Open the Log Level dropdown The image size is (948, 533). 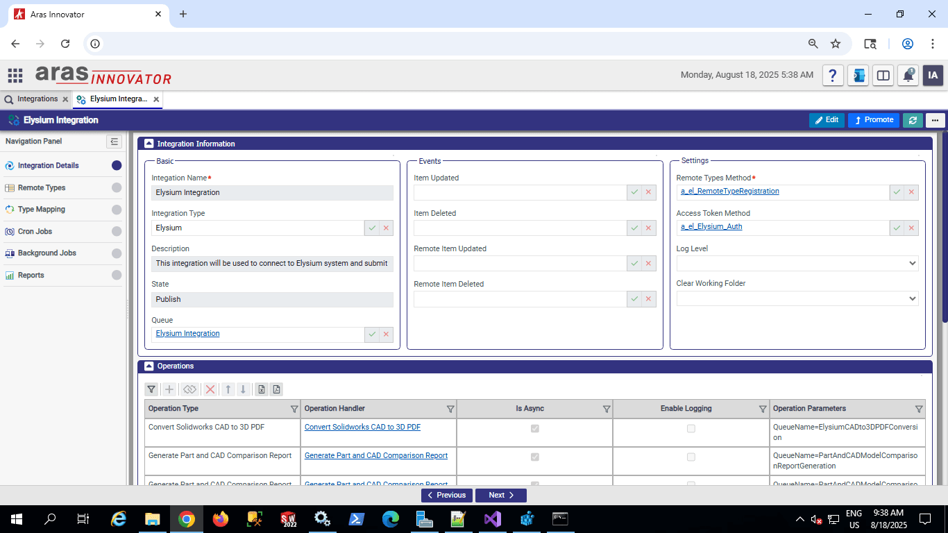coord(797,263)
